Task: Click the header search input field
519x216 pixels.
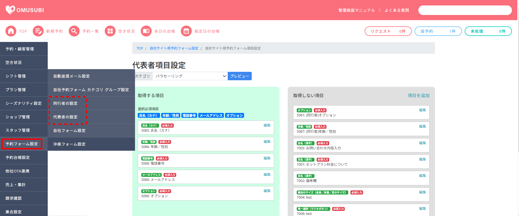Action: click(465, 10)
